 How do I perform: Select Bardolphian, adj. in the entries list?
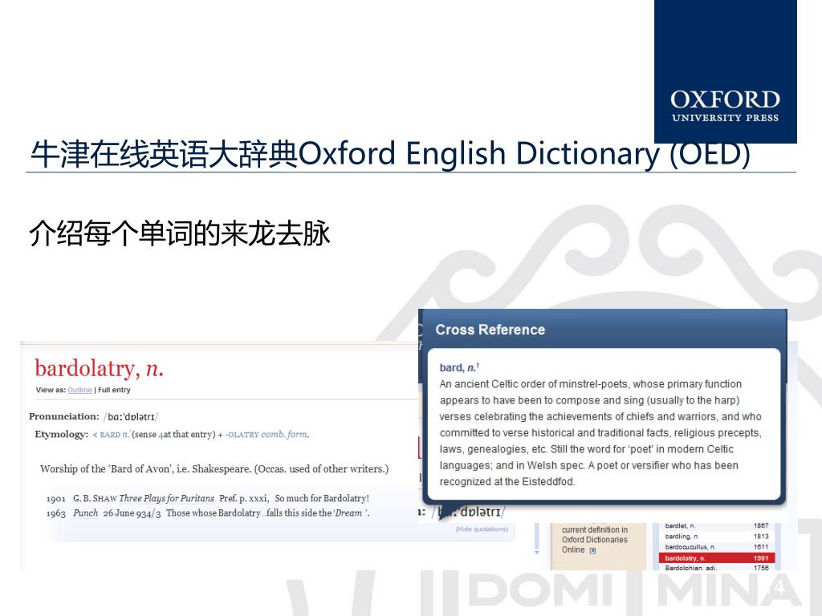pos(690,568)
